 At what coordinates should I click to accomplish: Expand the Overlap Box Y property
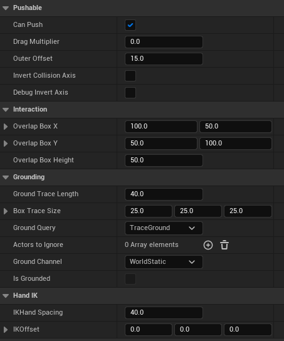pos(6,144)
